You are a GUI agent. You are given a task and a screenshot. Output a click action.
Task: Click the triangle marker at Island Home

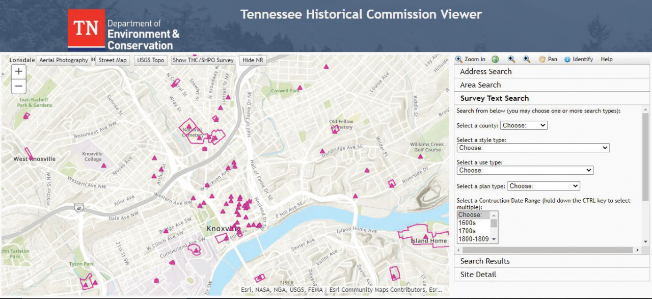[x=426, y=236]
